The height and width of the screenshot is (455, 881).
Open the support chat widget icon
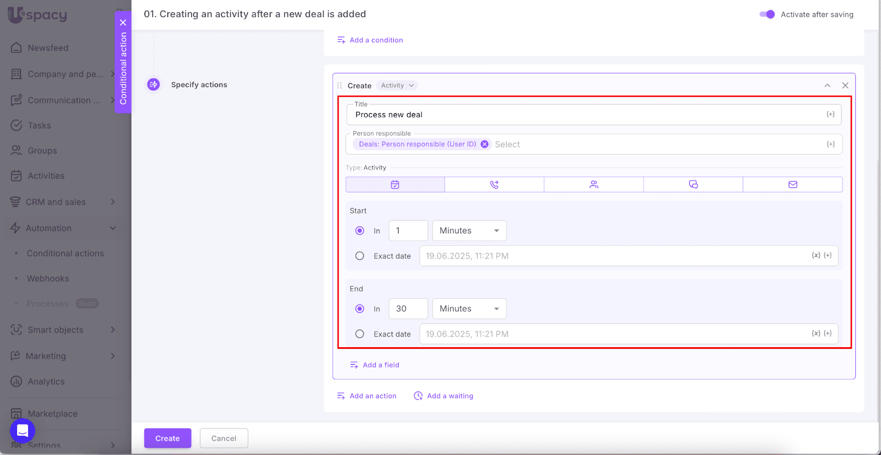(x=23, y=431)
